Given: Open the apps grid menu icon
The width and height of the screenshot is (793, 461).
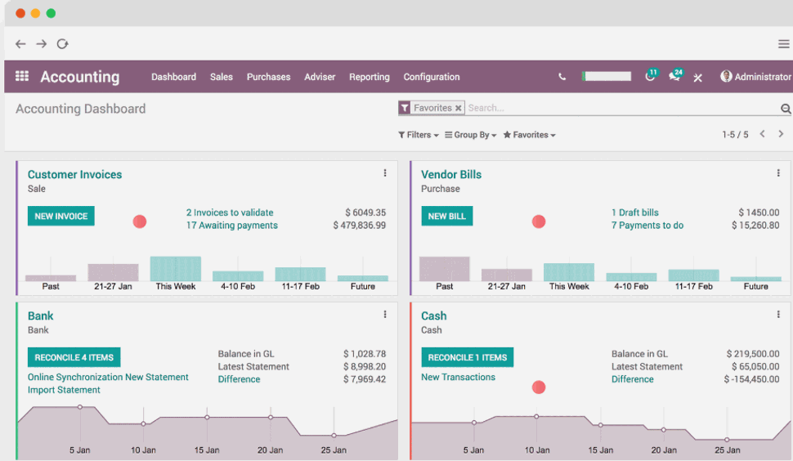Looking at the screenshot, I should click(22, 77).
